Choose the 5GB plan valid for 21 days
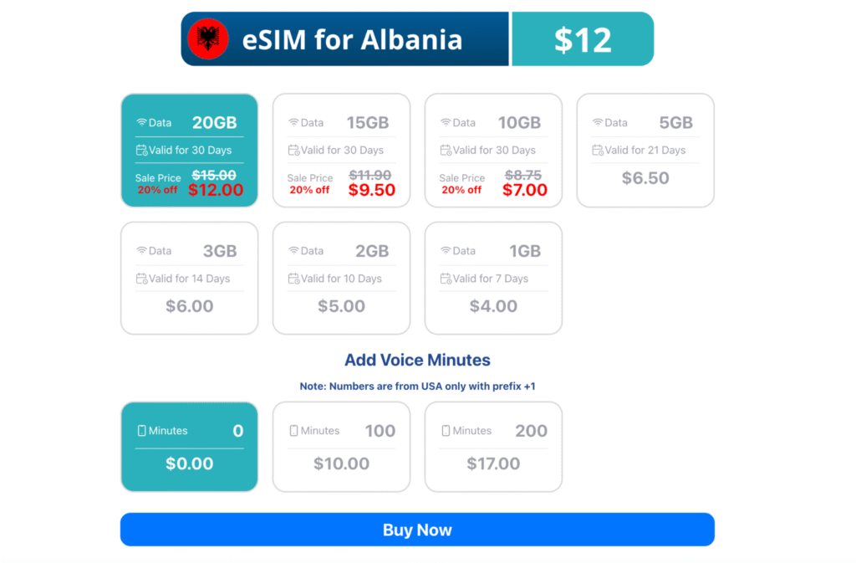 pos(645,151)
